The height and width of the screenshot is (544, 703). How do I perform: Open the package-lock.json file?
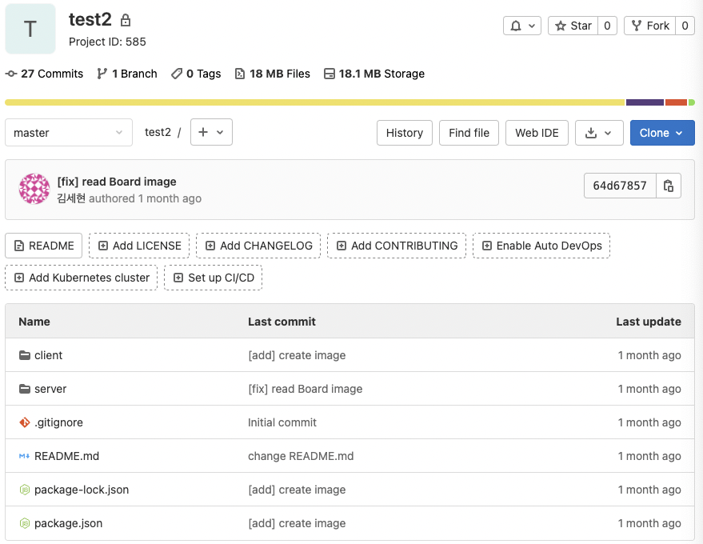coord(82,490)
